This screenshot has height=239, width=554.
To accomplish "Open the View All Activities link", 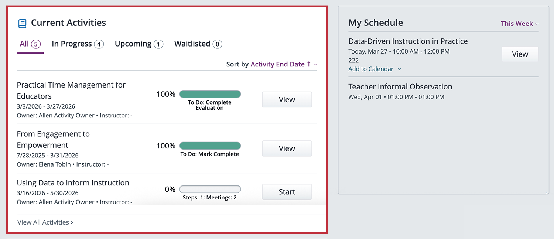I will pos(45,222).
